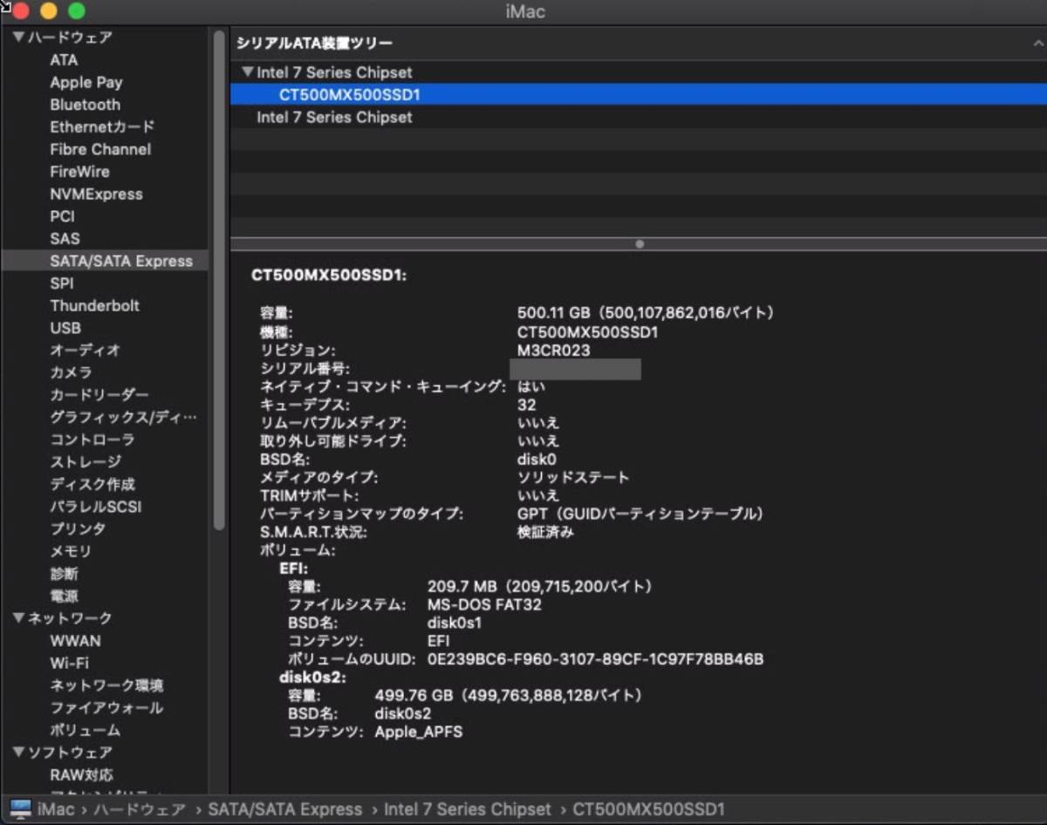Image resolution: width=1047 pixels, height=825 pixels.
Task: Select FireWire in the sidebar
Action: (x=79, y=172)
